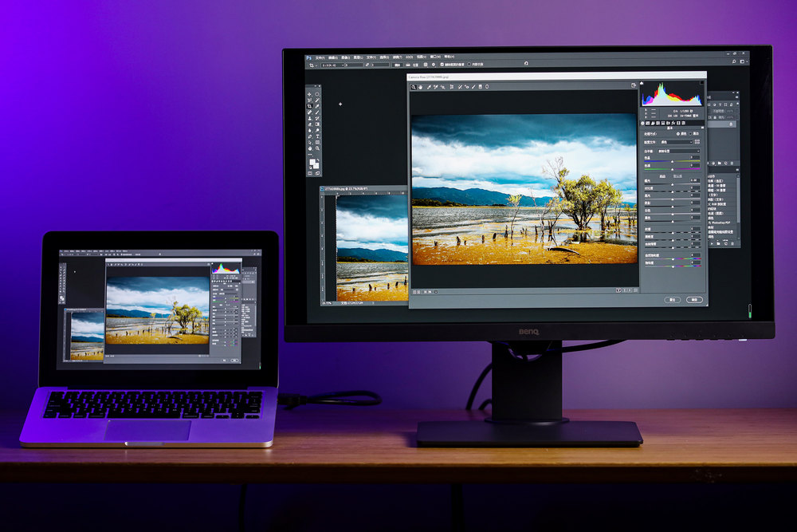Image resolution: width=797 pixels, height=532 pixels.
Task: Open the Camera Raw zoom level dropdown
Action: point(436,292)
